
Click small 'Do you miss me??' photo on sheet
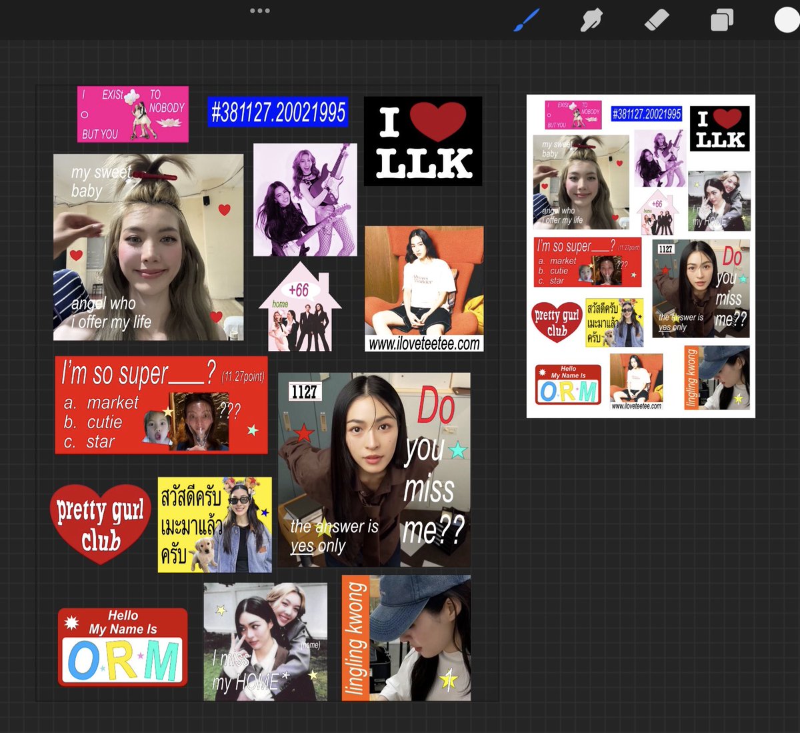point(701,288)
